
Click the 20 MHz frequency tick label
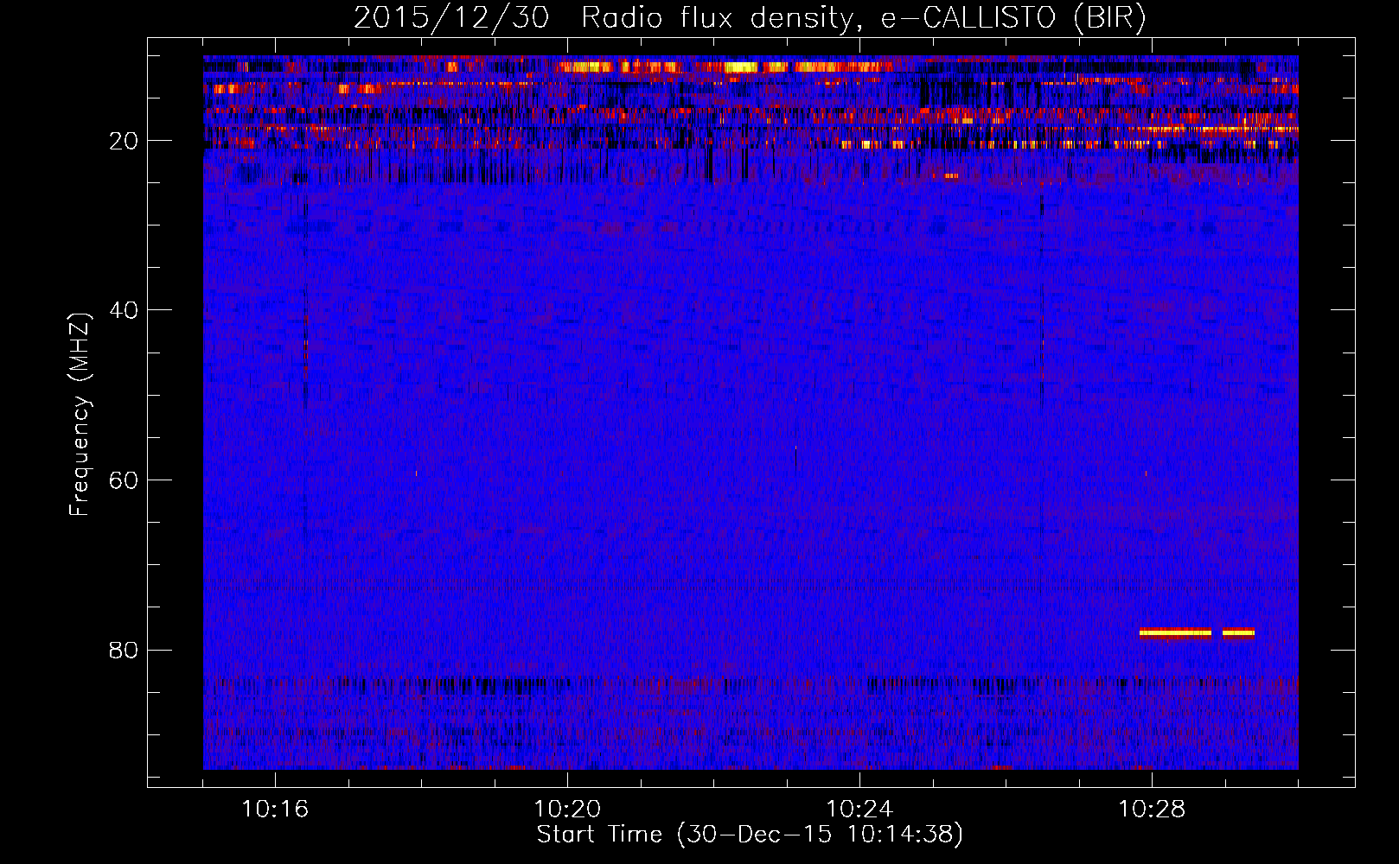coord(125,142)
